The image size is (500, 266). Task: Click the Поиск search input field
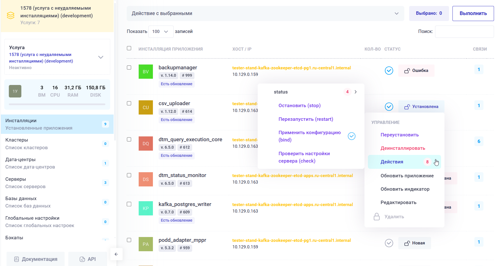coord(464,32)
